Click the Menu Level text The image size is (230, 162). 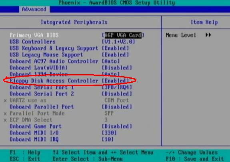[x=181, y=35]
